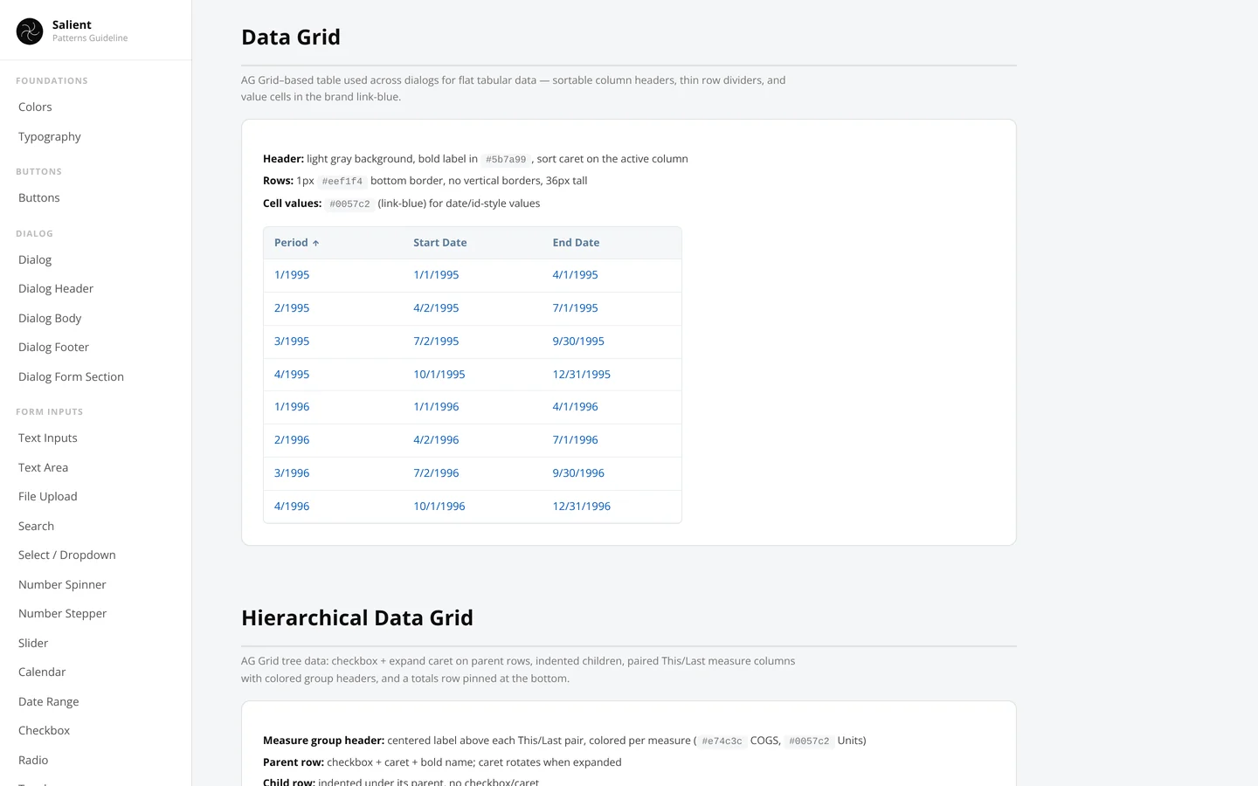Go to the Date Range page
The width and height of the screenshot is (1258, 786).
pyautogui.click(x=49, y=701)
